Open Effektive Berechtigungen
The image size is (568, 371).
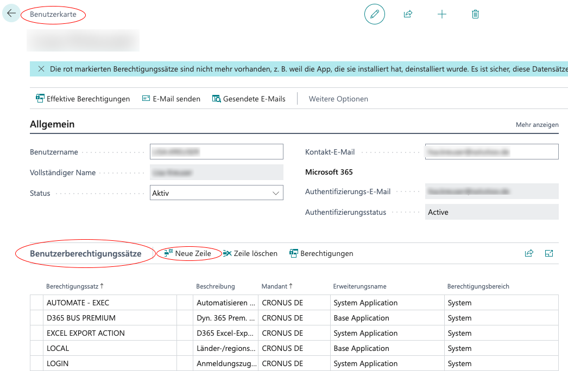pyautogui.click(x=83, y=99)
